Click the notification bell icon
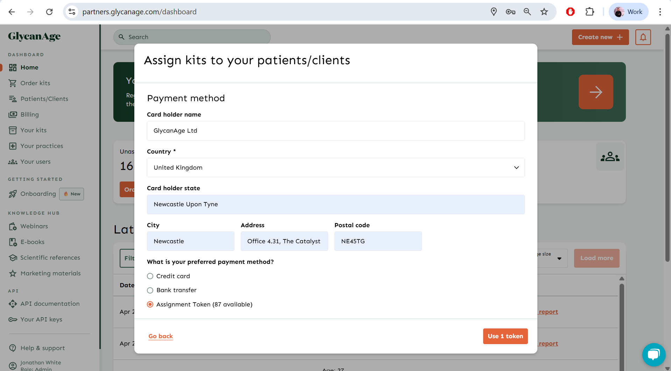671x371 pixels. point(643,37)
